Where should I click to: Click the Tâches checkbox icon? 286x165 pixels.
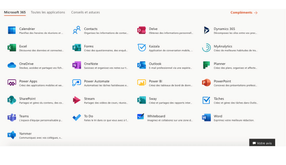(x=206, y=100)
